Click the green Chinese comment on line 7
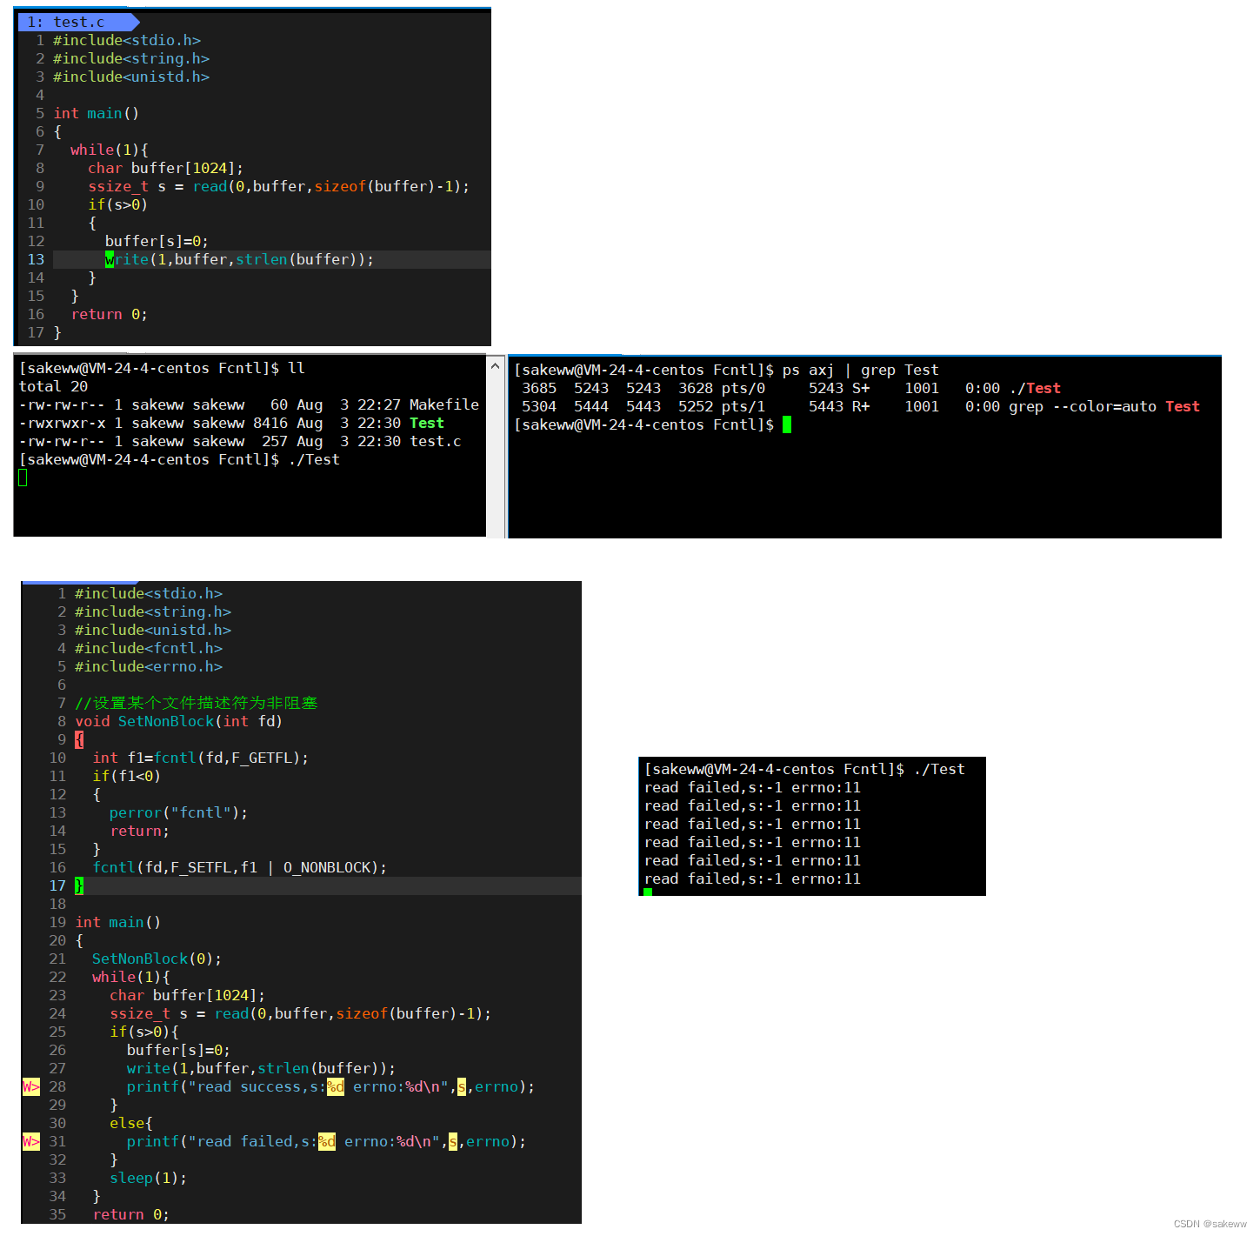Viewport: 1260px width, 1236px height. point(197,703)
